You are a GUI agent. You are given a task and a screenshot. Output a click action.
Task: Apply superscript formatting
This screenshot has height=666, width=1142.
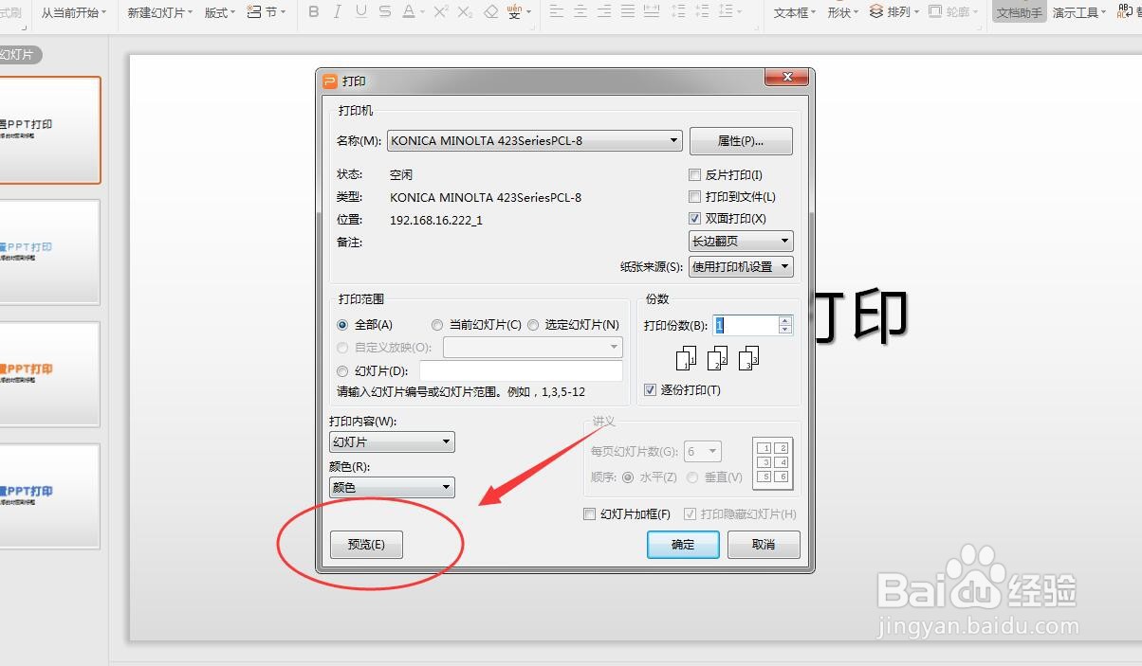[441, 12]
